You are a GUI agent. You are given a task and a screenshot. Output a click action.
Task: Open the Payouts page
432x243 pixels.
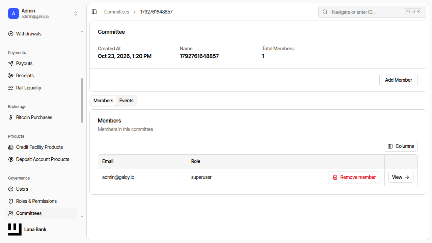click(x=42, y=63)
